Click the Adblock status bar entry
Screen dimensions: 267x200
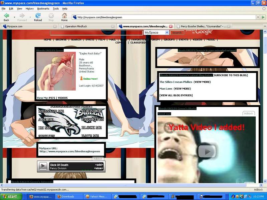[x=258, y=189]
